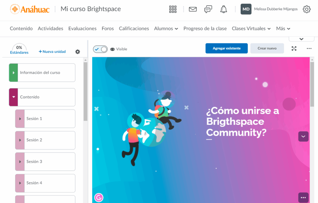Image resolution: width=318 pixels, height=203 pixels.
Task: Go to the Calificaciones menu item
Action: click(134, 28)
